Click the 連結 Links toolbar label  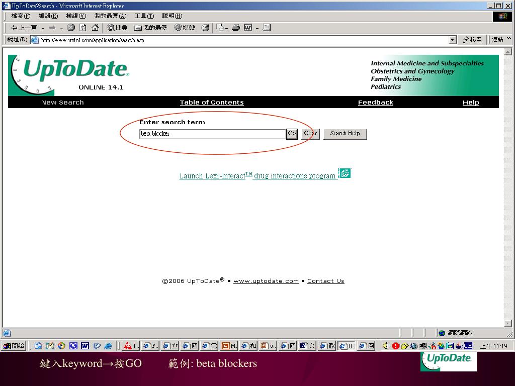[x=497, y=39]
